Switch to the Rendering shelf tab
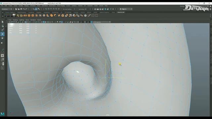Screen dimensions: 212x119 55,13
